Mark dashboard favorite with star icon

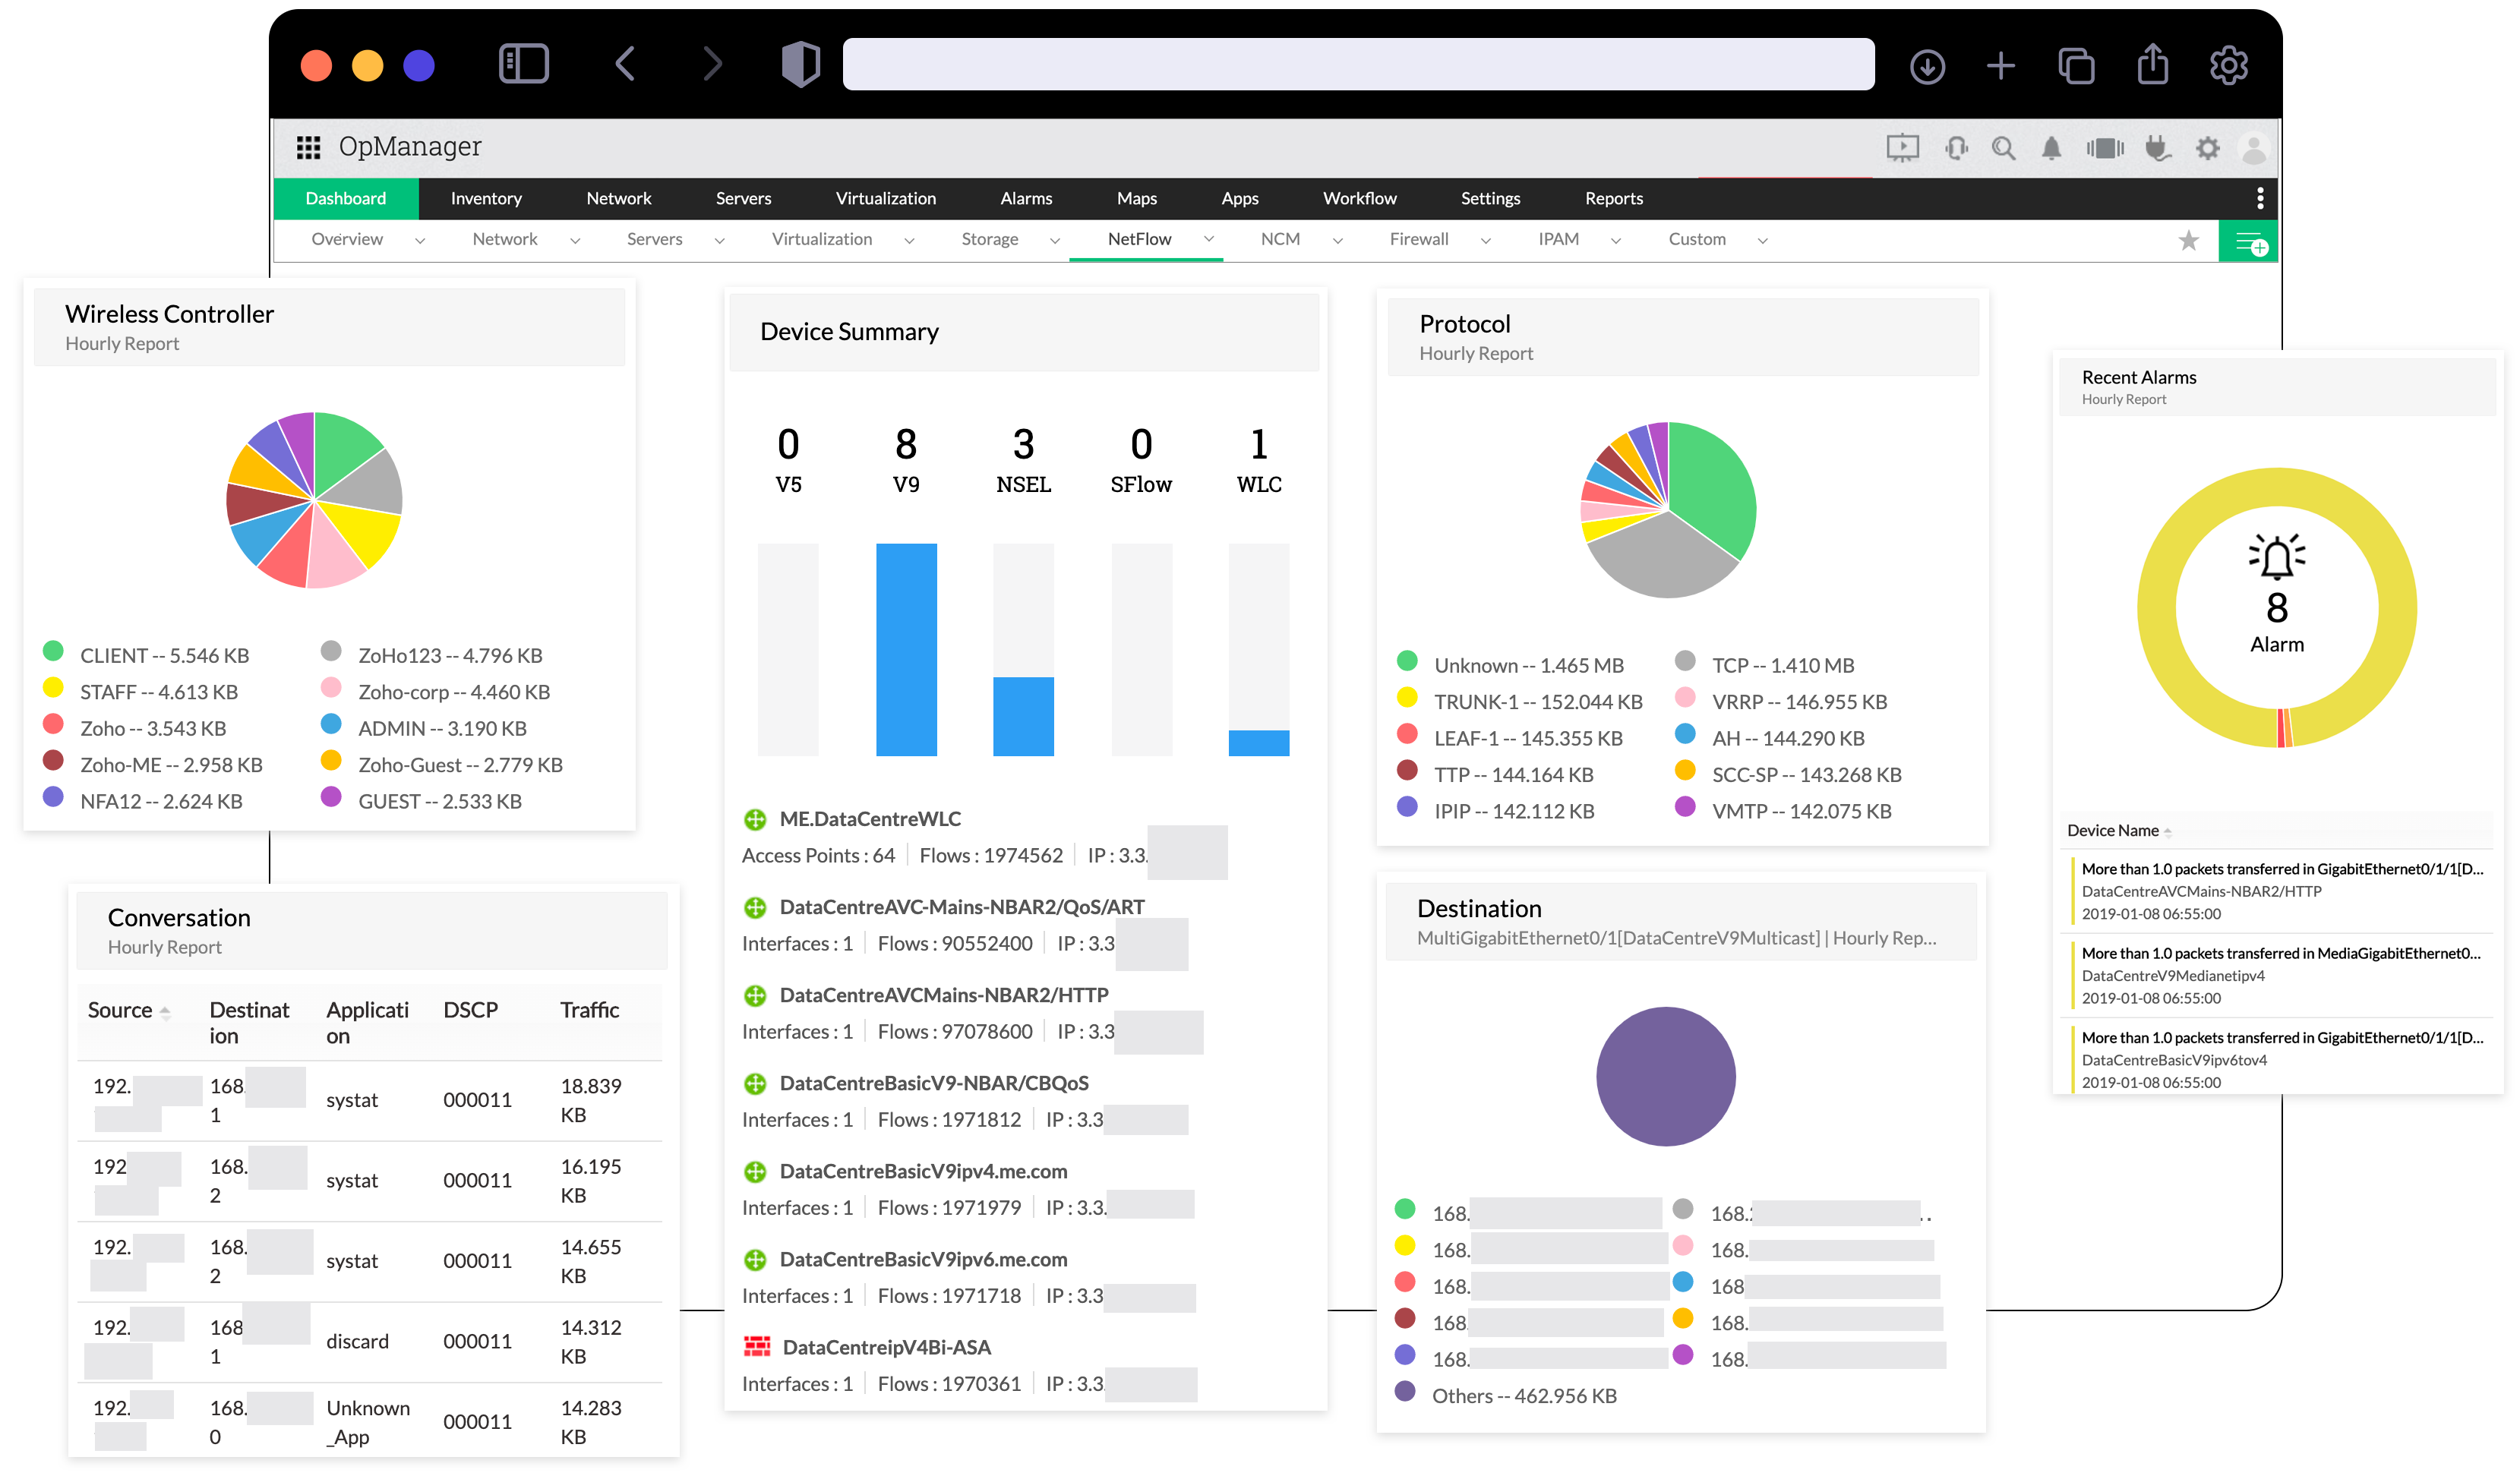(2188, 240)
